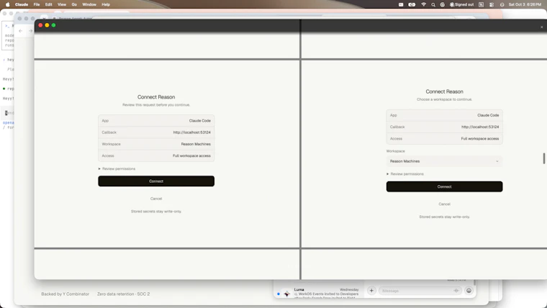
Task: Open the Edit menu
Action: click(48, 4)
